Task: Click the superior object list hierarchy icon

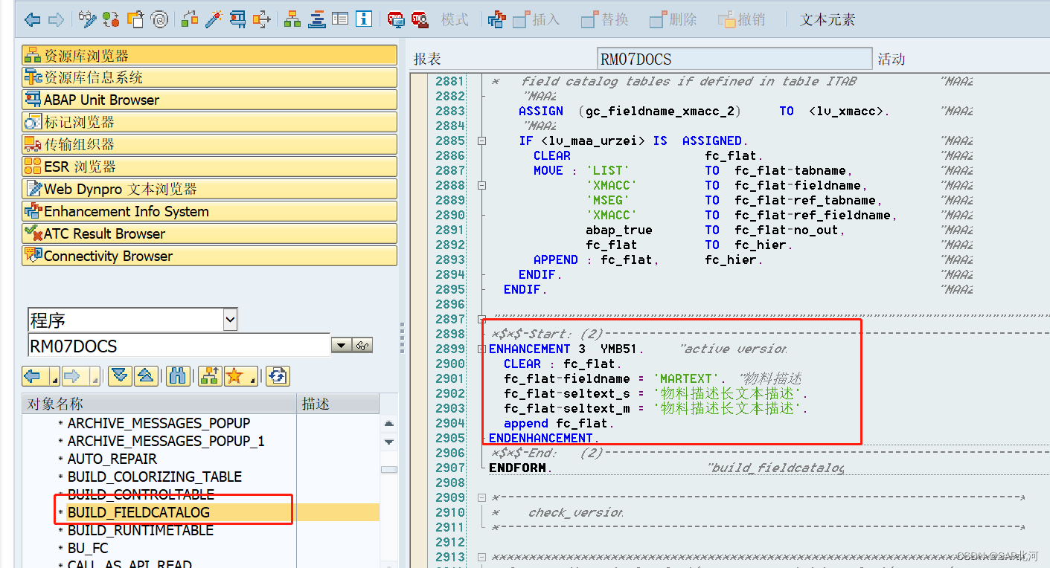Action: coord(210,376)
